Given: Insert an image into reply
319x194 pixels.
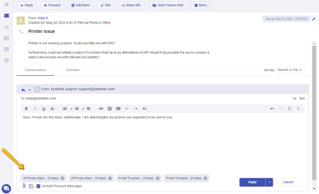Looking at the screenshot, I should 110,109.
